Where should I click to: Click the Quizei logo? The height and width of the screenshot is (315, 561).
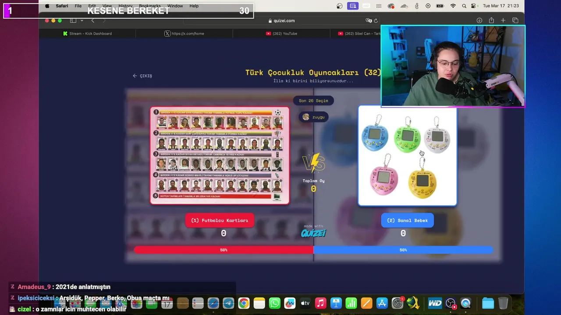[x=313, y=233]
